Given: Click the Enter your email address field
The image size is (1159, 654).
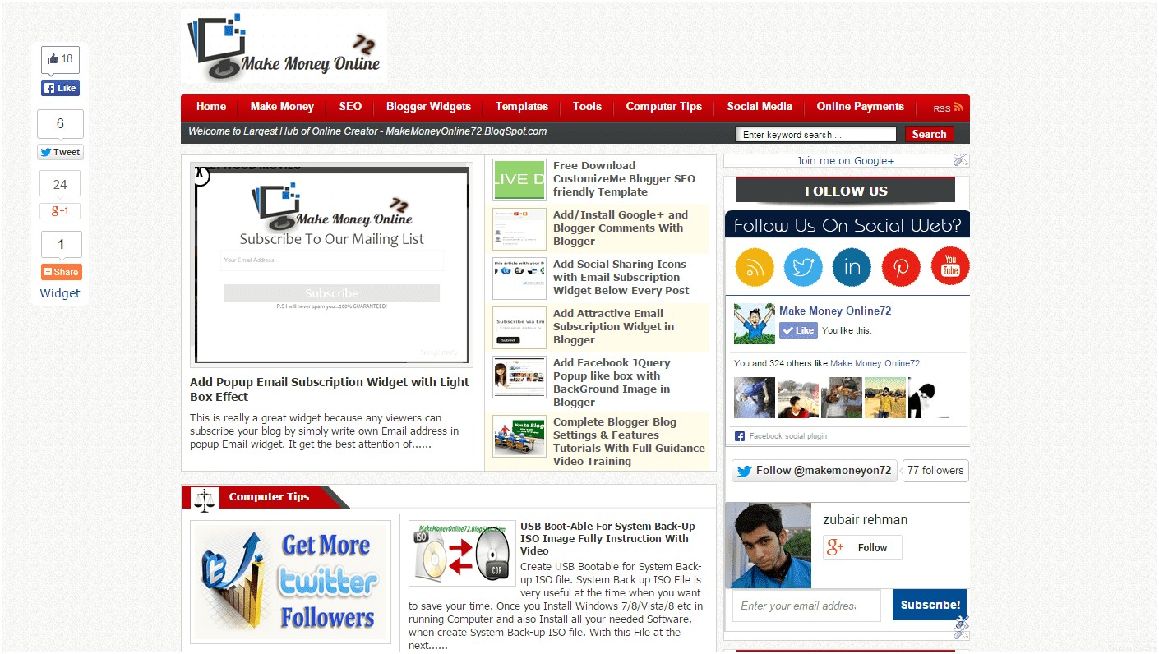Looking at the screenshot, I should coord(806,606).
